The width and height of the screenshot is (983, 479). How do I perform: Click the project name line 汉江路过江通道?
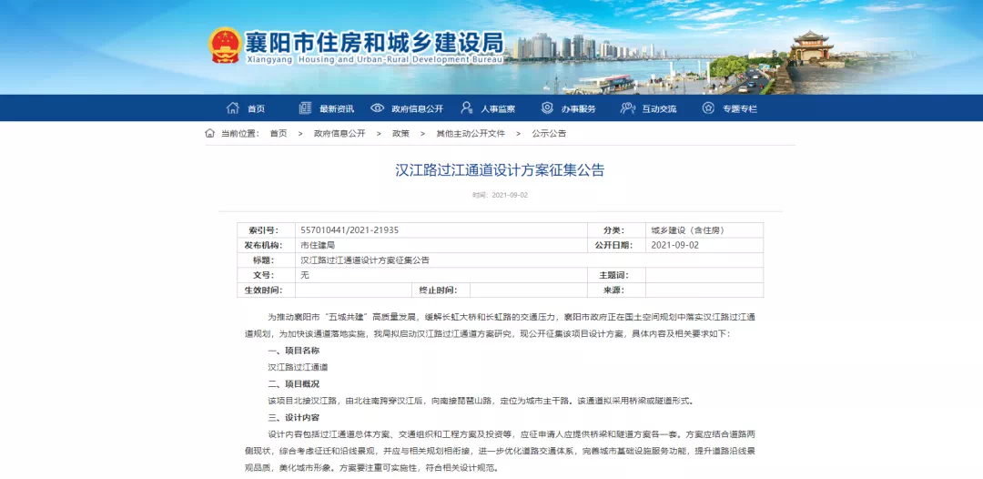pos(298,367)
